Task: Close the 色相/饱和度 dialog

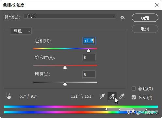Action: pos(157,5)
